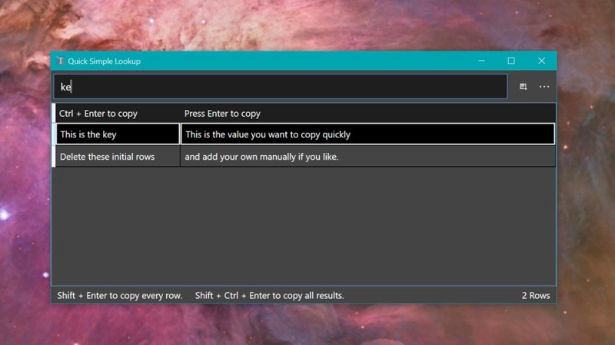Open the three-dot more options menu
The height and width of the screenshot is (345, 615).
[x=544, y=87]
